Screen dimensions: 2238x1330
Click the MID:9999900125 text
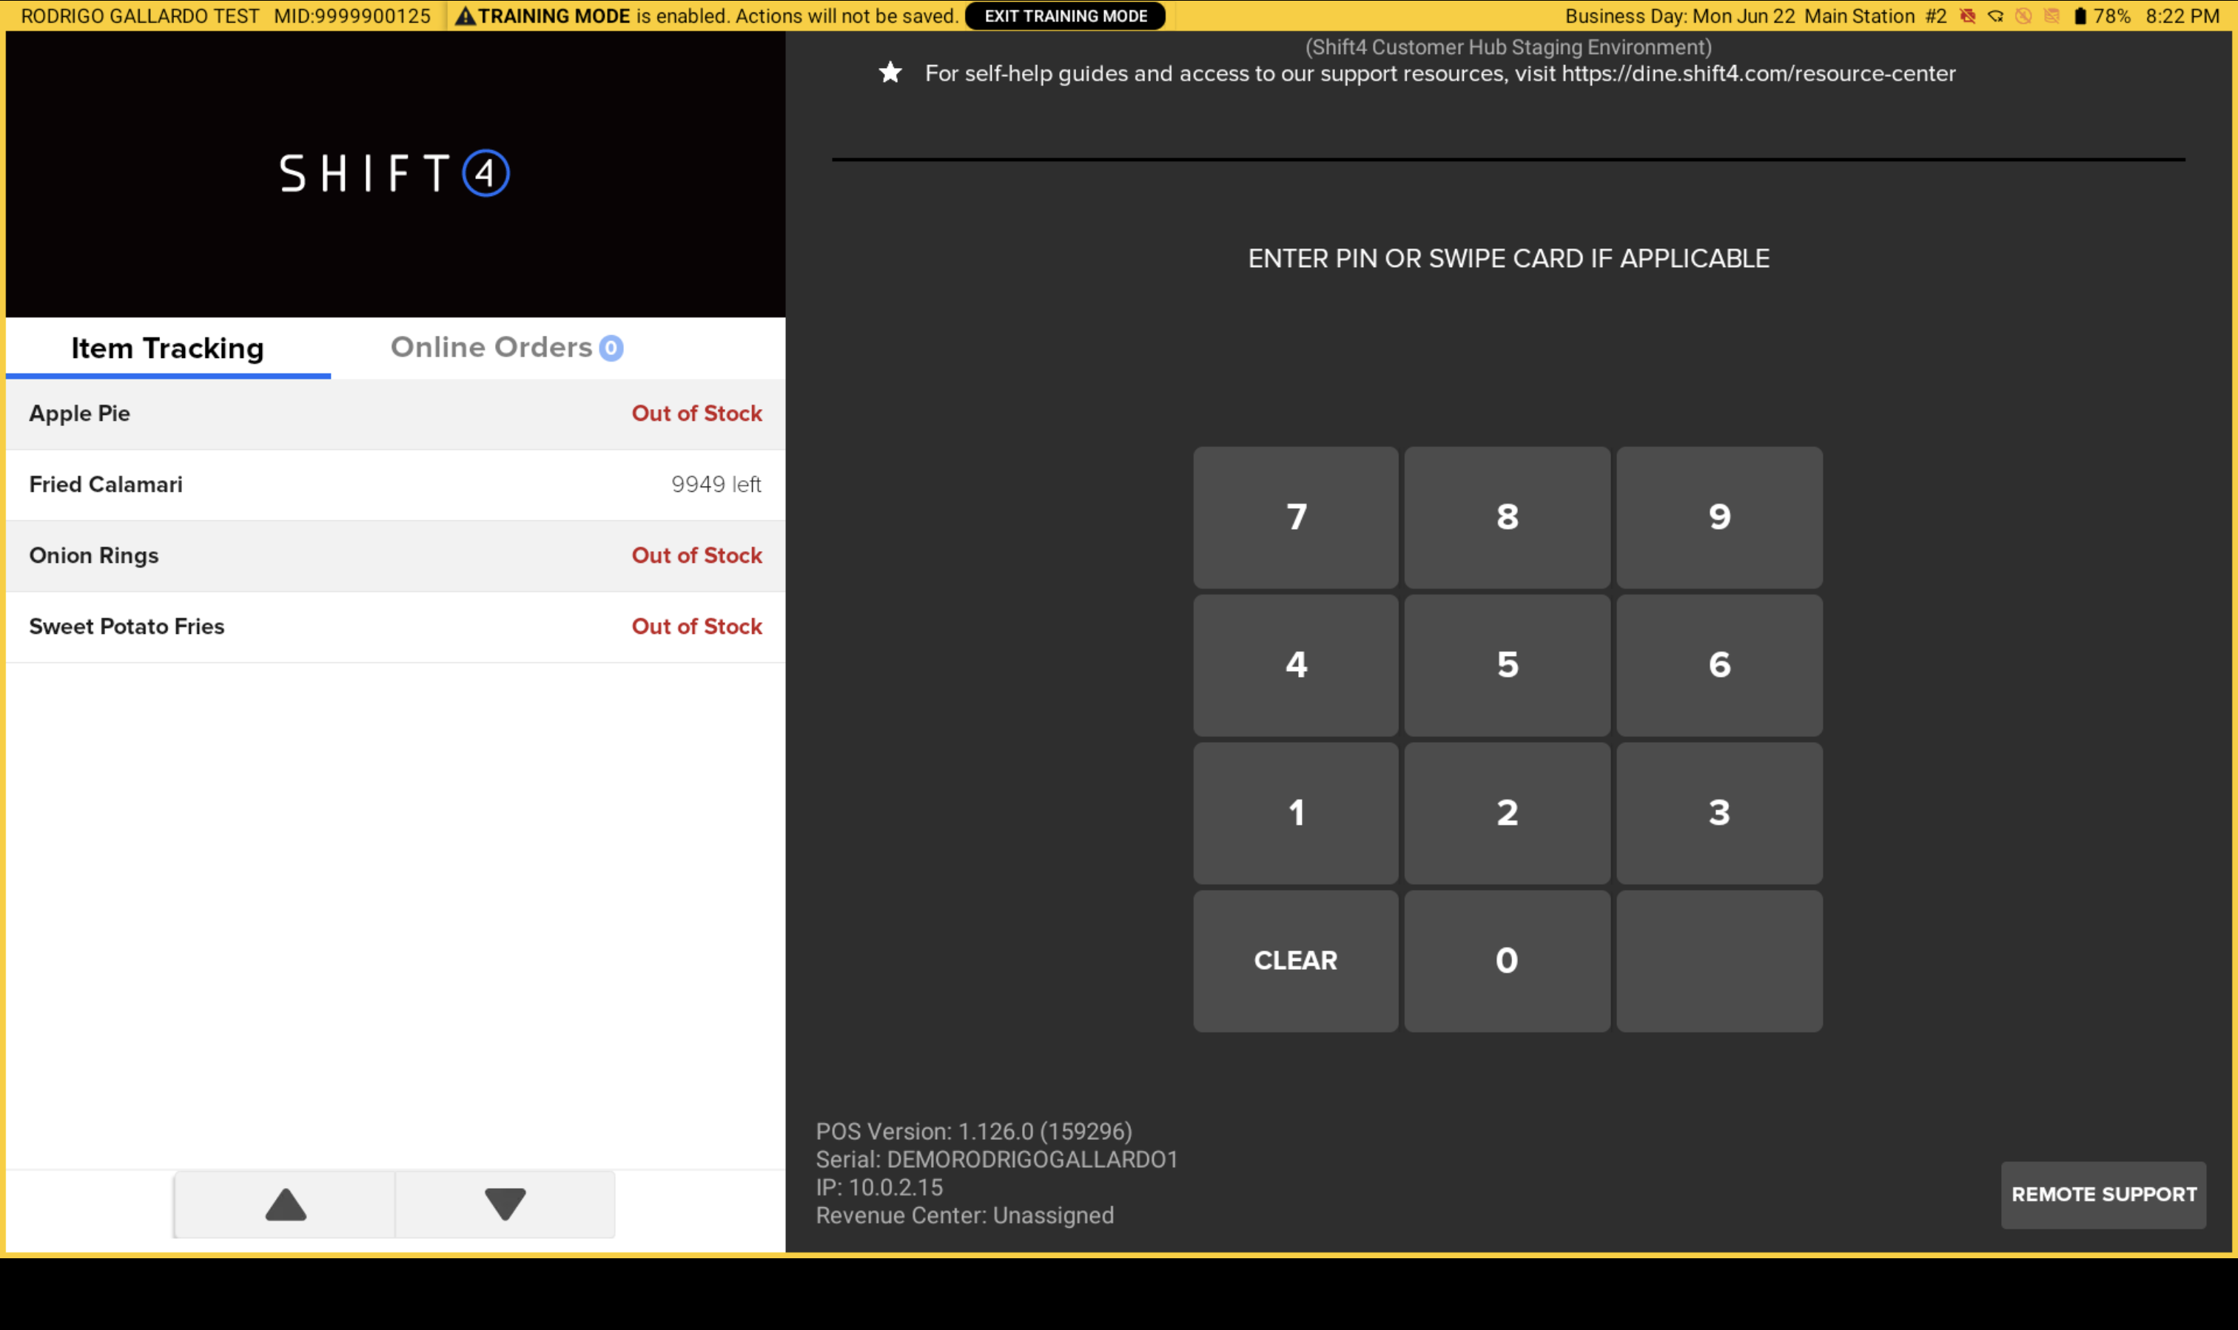352,16
